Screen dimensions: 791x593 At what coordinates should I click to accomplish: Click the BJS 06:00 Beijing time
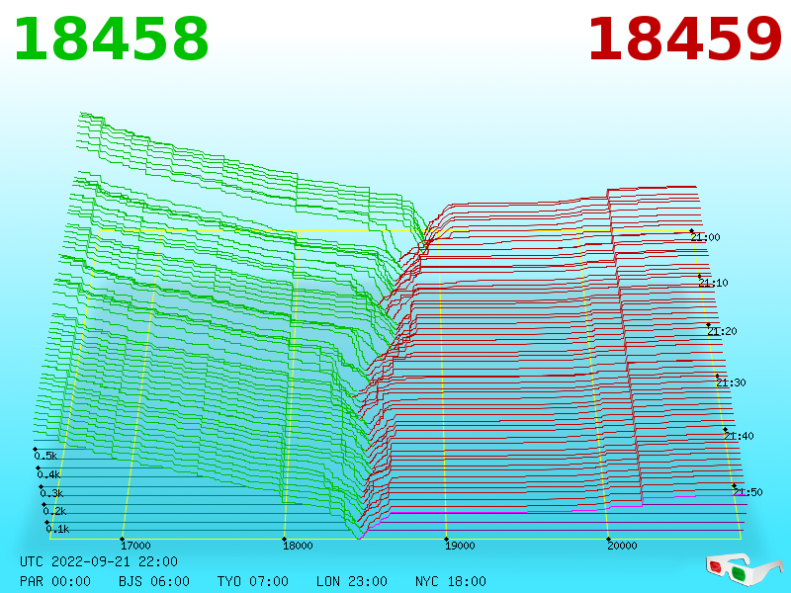pos(154,581)
